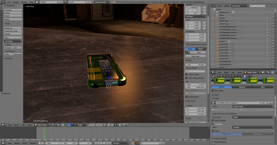
Task: Open the properties editor Modifiers wrench tab
Action: (x=236, y=76)
